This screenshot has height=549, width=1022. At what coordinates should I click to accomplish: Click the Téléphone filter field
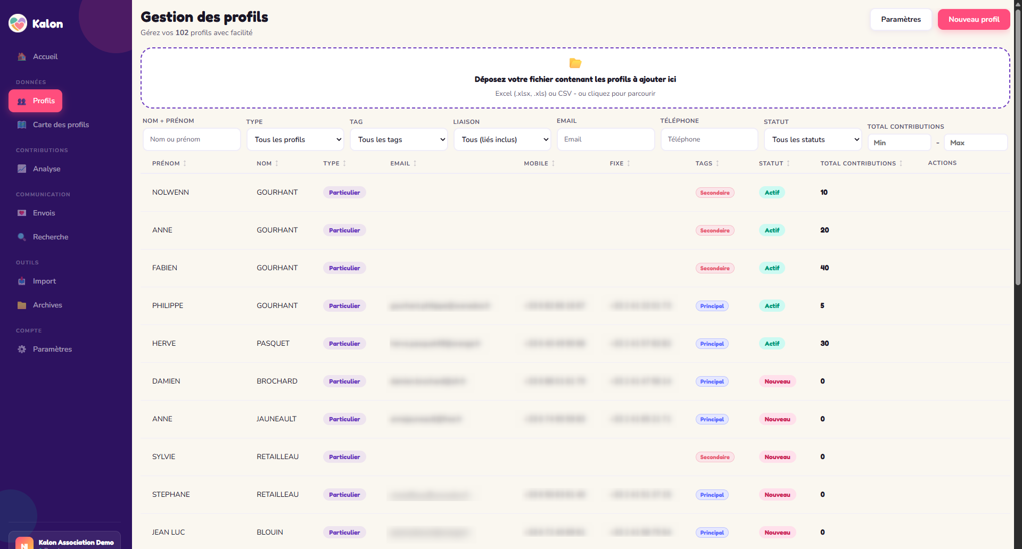709,139
